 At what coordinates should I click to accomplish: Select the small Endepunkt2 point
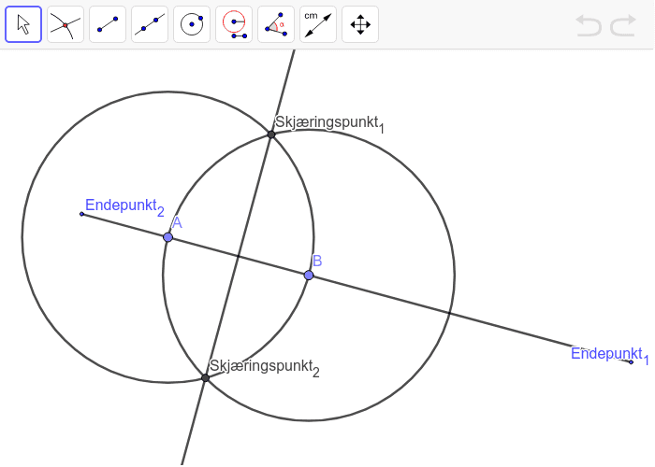point(82,214)
